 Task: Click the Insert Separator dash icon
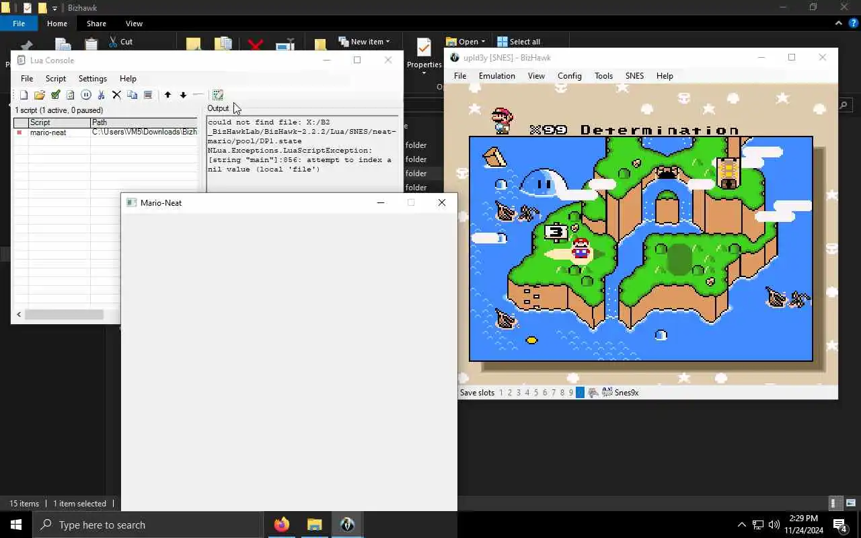198,95
